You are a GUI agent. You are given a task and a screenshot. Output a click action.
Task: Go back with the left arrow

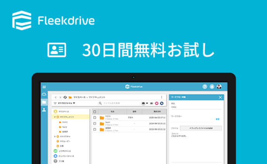[x=56, y=97]
